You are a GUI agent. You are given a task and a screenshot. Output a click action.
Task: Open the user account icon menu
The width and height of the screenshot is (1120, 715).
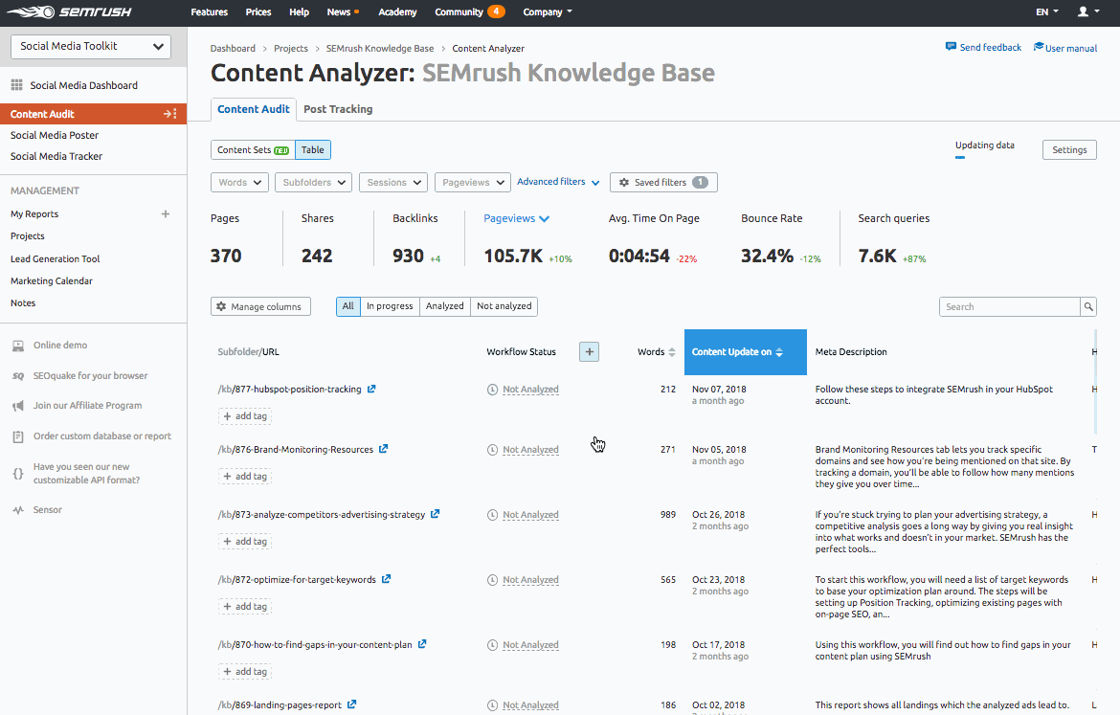pyautogui.click(x=1088, y=11)
